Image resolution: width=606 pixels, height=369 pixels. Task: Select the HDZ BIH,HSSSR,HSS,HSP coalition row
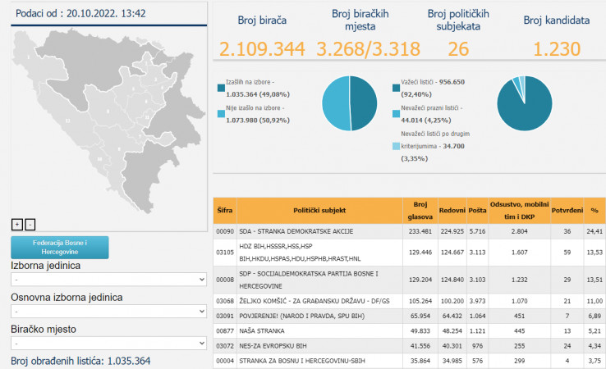(x=409, y=253)
